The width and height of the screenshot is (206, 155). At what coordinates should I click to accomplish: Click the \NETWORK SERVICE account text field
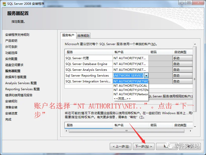pyautogui.click(x=128, y=76)
